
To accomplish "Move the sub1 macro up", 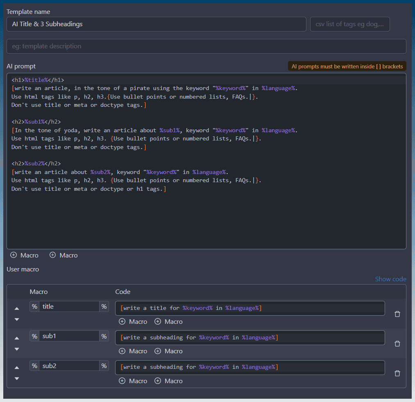I will point(17,338).
